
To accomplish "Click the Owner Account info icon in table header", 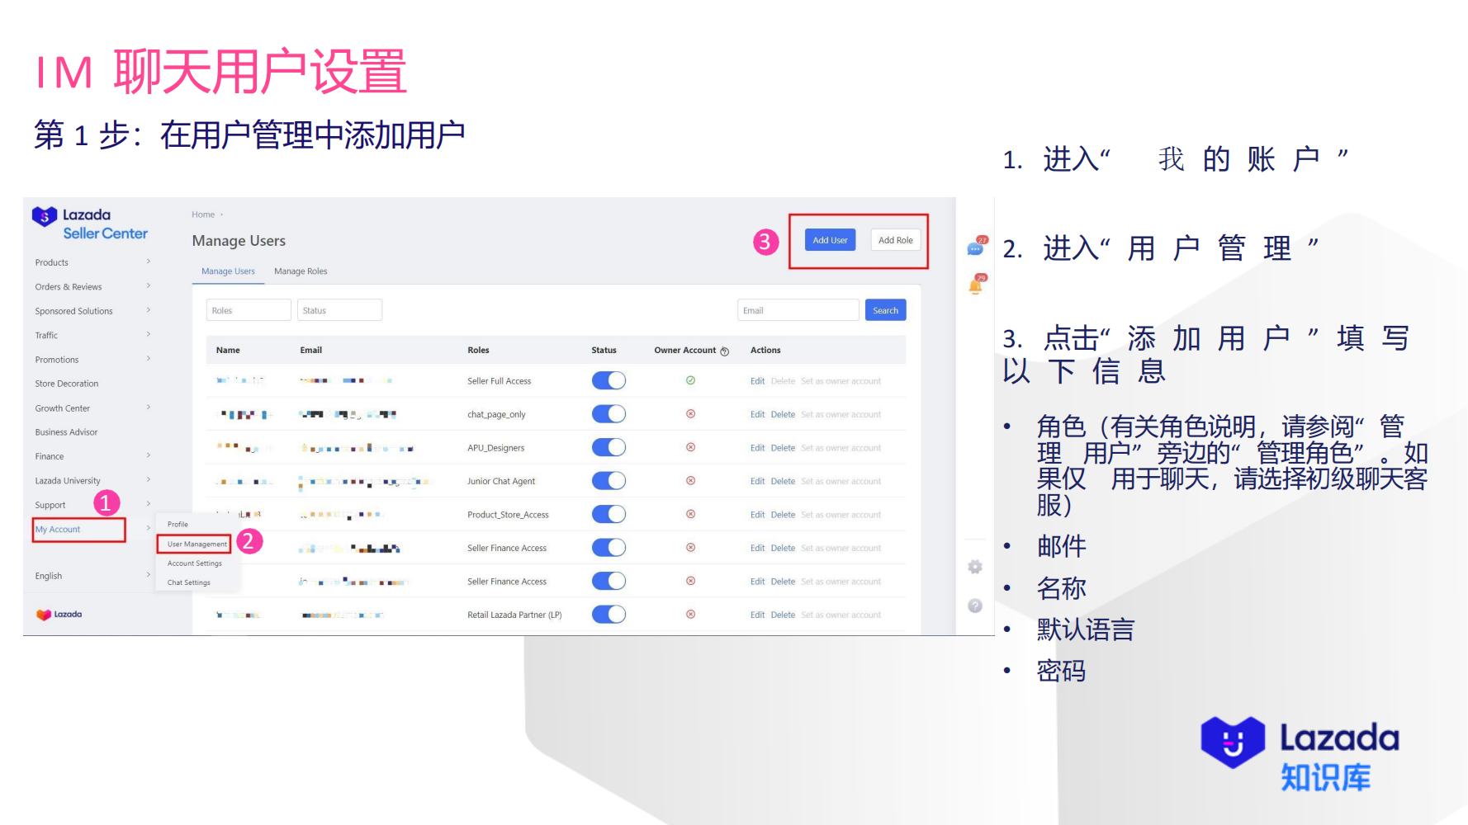I will 724,351.
